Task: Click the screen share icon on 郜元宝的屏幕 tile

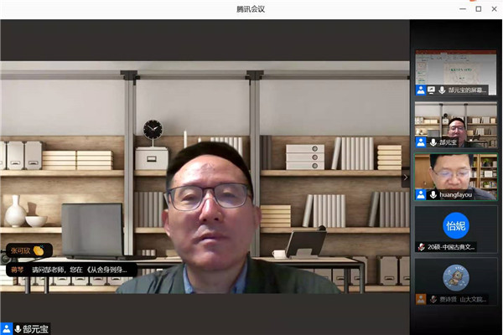Action: [x=431, y=90]
